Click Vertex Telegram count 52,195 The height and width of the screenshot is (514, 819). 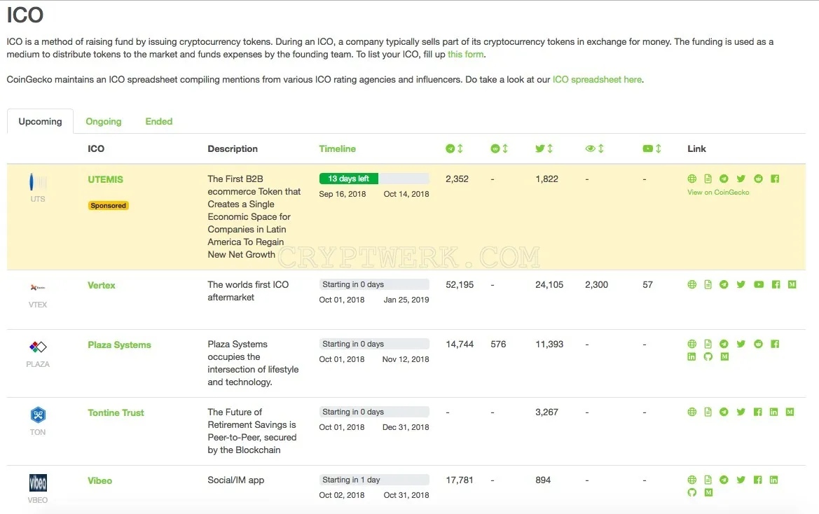tap(460, 285)
